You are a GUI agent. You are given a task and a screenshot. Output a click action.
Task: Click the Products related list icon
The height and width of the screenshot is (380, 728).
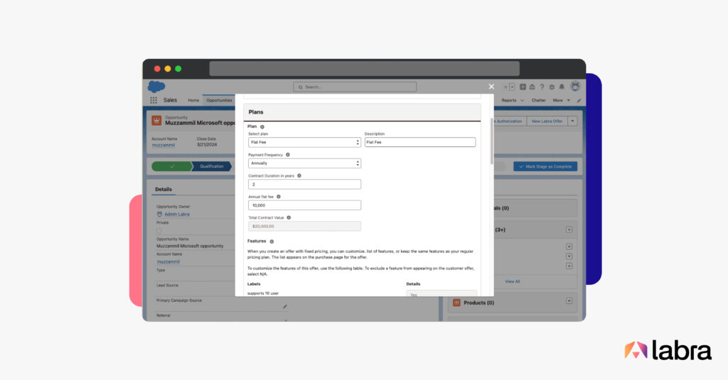pyautogui.click(x=456, y=303)
